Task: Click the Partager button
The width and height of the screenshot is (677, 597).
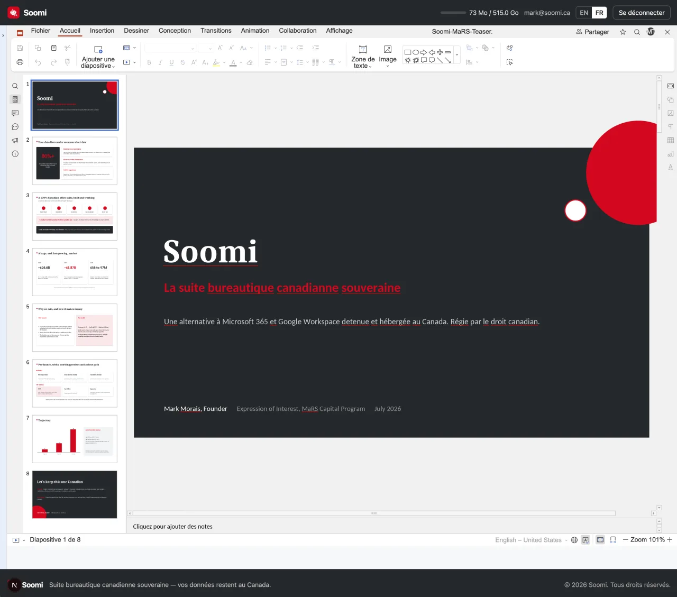Action: pyautogui.click(x=592, y=32)
